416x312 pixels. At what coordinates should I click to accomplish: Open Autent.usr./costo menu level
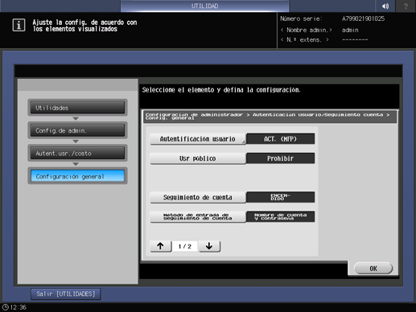pyautogui.click(x=77, y=153)
